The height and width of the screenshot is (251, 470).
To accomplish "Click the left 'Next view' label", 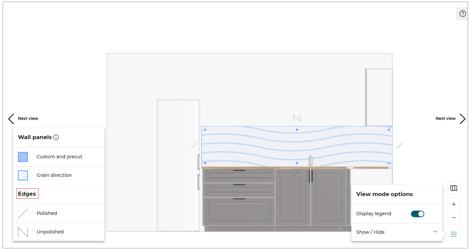I will pos(28,119).
